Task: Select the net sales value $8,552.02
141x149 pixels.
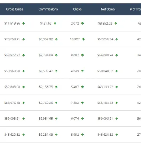Action: (x=105, y=24)
